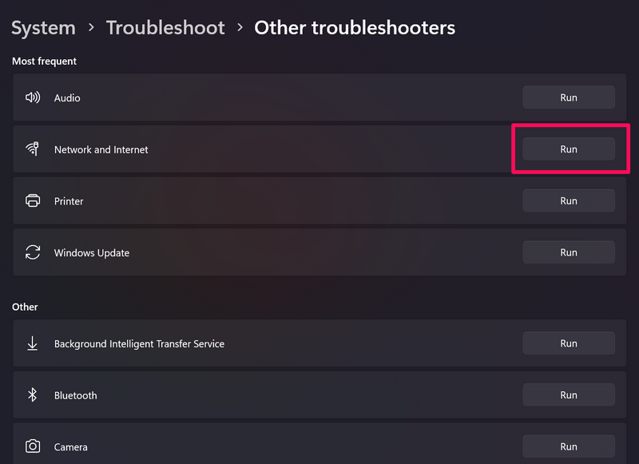Click the Camera icon
639x464 pixels.
(x=32, y=446)
